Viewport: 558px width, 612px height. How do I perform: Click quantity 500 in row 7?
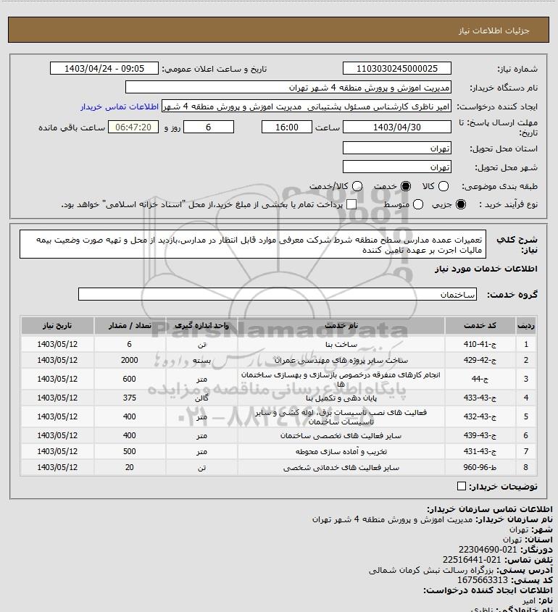point(129,451)
